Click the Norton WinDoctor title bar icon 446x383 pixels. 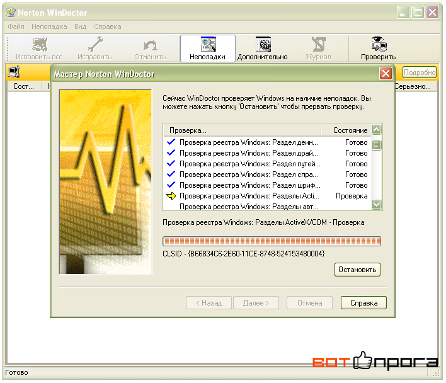coord(11,13)
